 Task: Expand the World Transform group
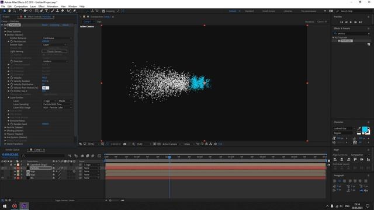click(5, 144)
